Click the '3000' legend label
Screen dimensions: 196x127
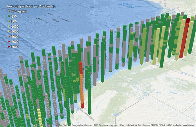coord(15,36)
